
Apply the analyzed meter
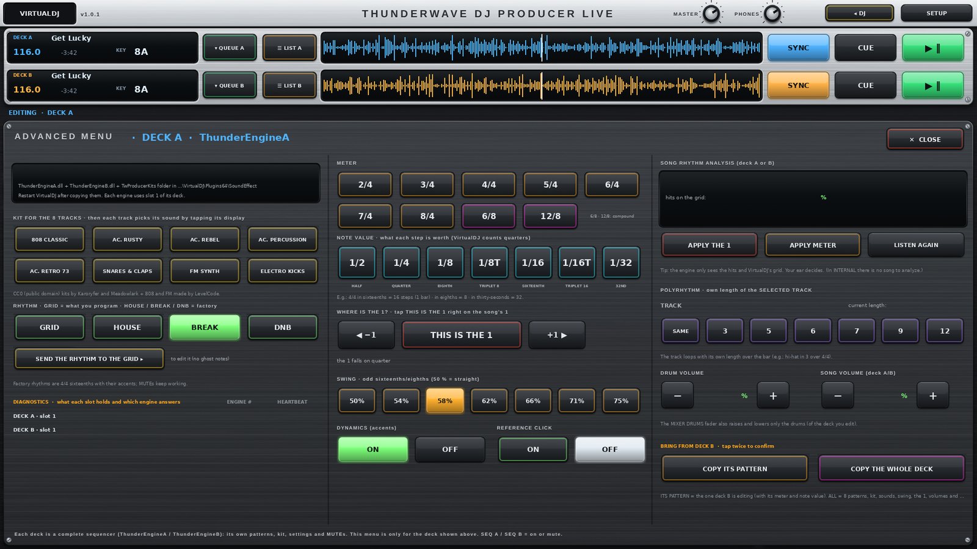click(813, 245)
